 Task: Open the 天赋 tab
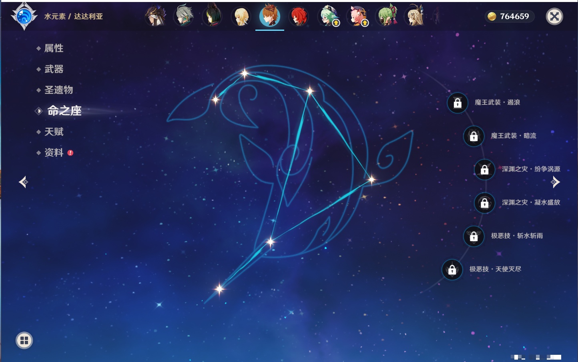(x=54, y=132)
